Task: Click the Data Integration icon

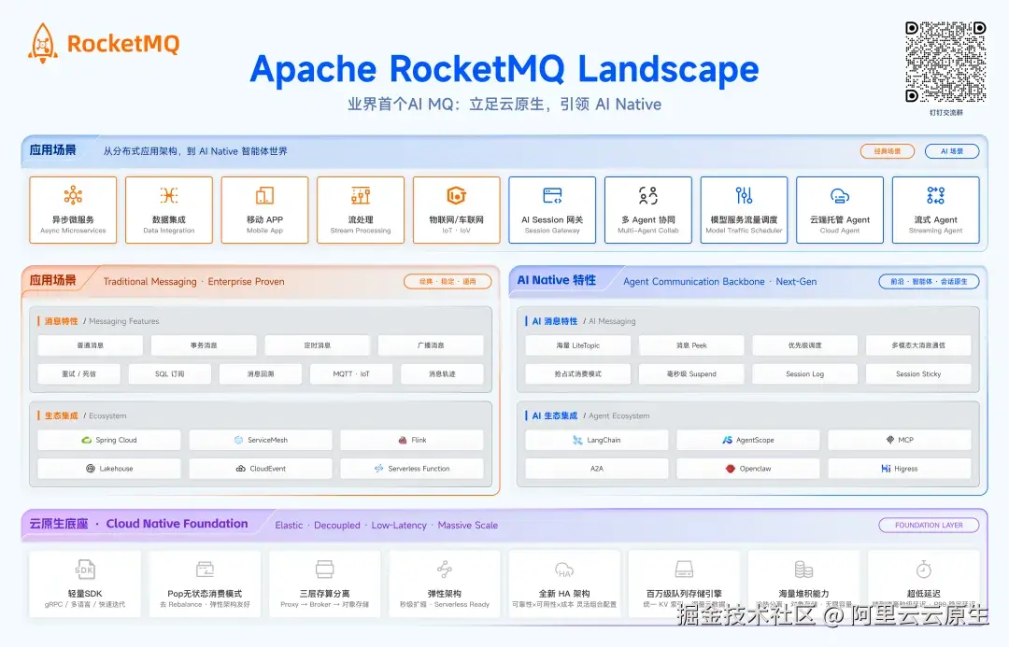Action: [168, 195]
